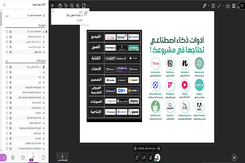Click the purple raised hand attendee icon
Image resolution: width=245 pixels, height=163 pixels.
click(x=44, y=67)
